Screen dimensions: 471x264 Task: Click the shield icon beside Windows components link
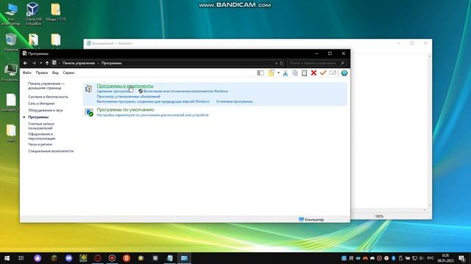pyautogui.click(x=141, y=91)
